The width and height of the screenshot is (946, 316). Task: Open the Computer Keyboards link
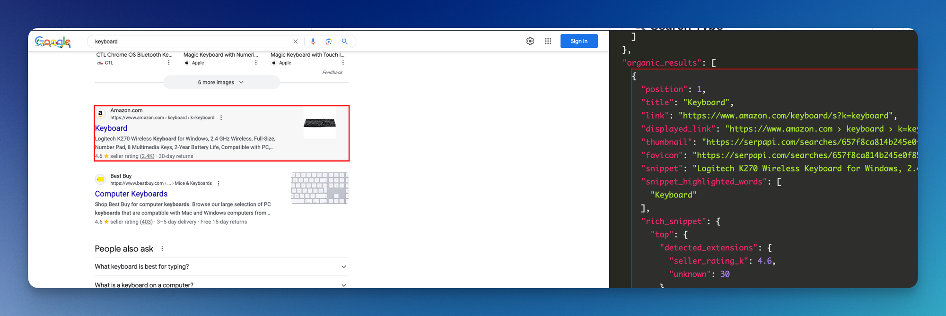[131, 194]
